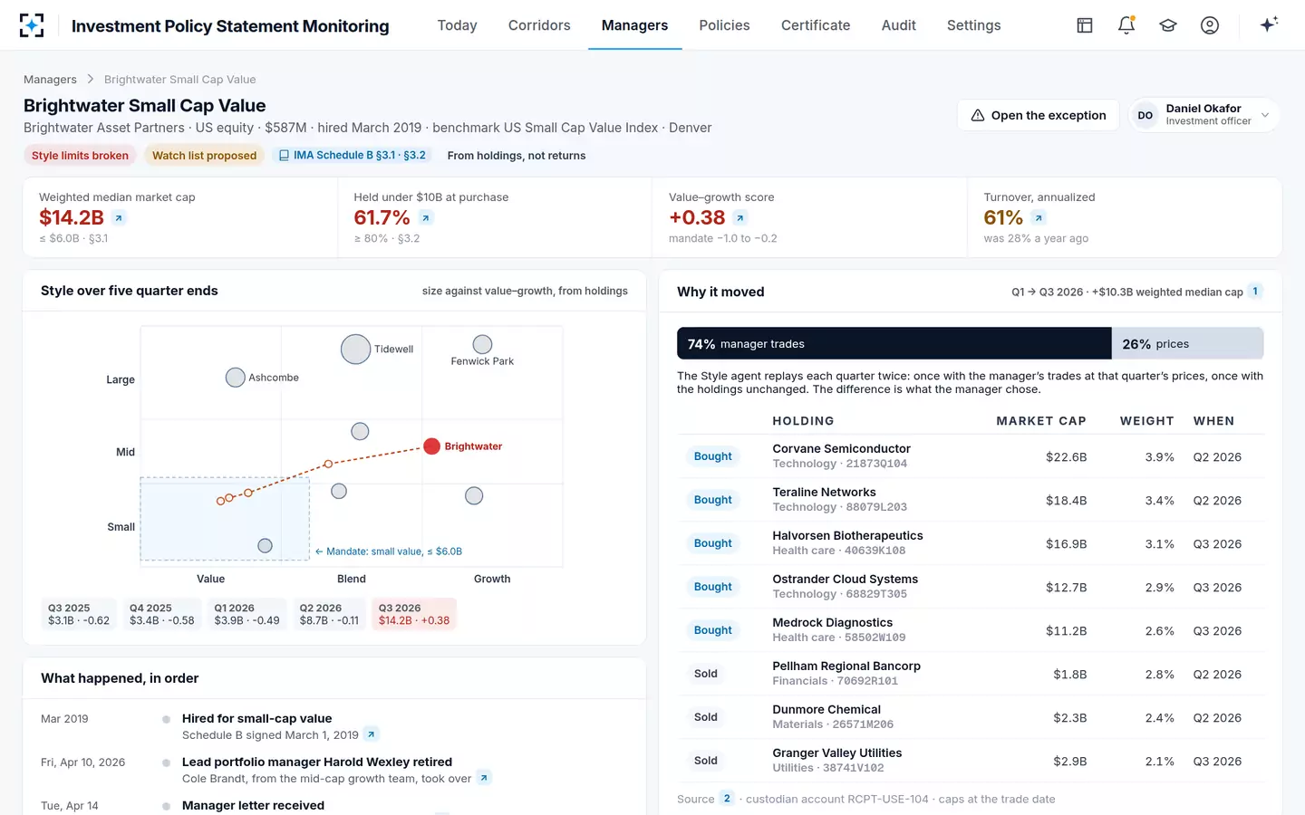1305x815 pixels.
Task: Open IMA Schedule B §3.1 · §3.2 reference
Action: (x=353, y=156)
